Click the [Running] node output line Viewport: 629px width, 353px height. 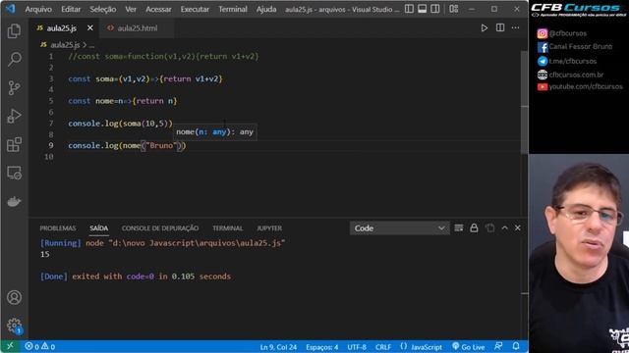click(162, 243)
